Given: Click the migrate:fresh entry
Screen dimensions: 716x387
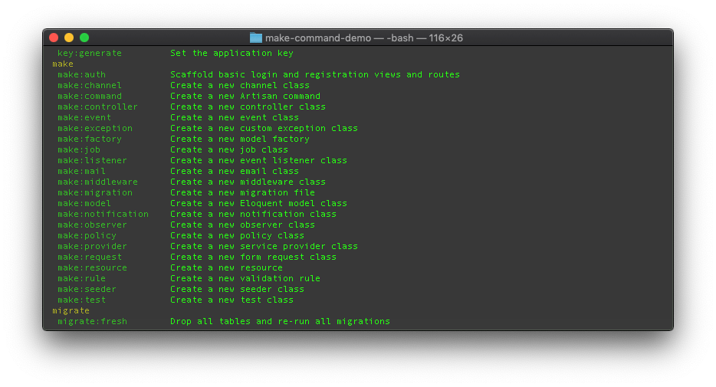Looking at the screenshot, I should coord(92,321).
